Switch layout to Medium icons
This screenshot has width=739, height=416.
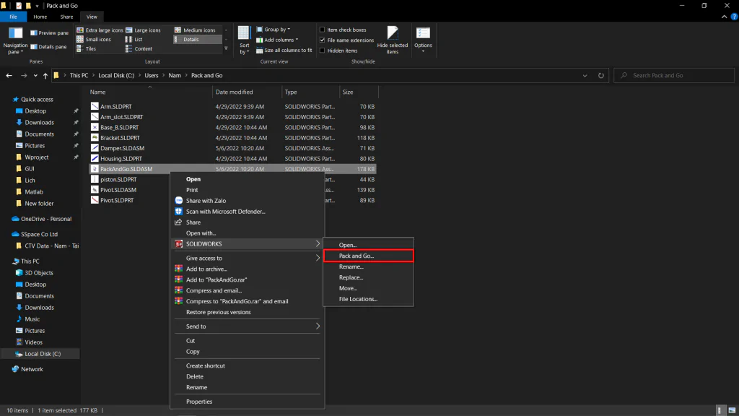(195, 30)
